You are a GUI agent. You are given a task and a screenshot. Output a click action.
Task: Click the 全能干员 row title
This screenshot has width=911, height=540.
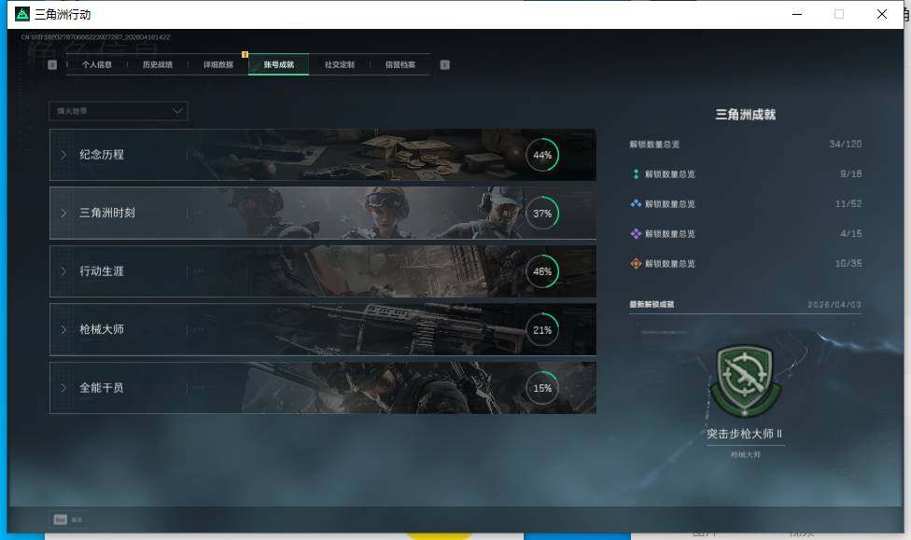[x=102, y=388]
